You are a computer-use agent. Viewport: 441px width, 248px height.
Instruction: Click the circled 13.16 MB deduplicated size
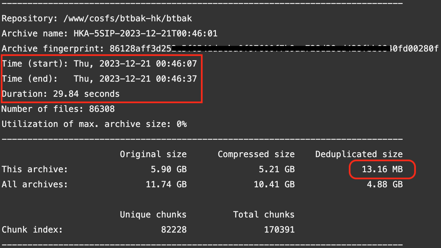point(382,169)
